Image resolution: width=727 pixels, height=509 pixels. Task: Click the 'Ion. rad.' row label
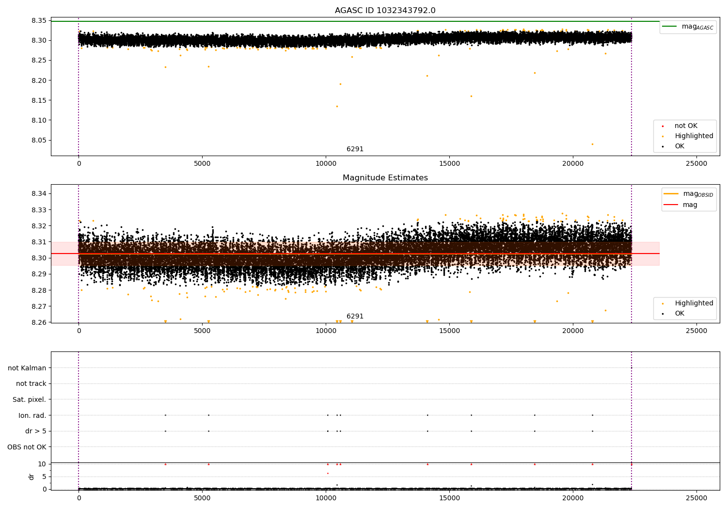[x=32, y=415]
